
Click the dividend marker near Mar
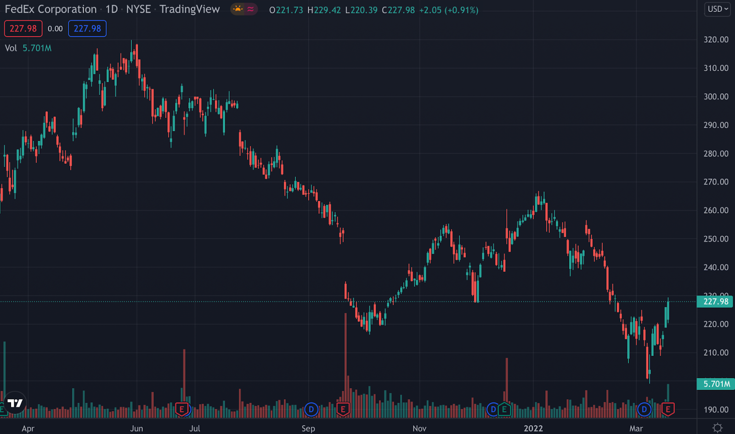[644, 409]
